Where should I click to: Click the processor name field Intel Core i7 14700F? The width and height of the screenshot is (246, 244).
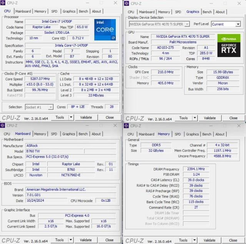(x=57, y=21)
